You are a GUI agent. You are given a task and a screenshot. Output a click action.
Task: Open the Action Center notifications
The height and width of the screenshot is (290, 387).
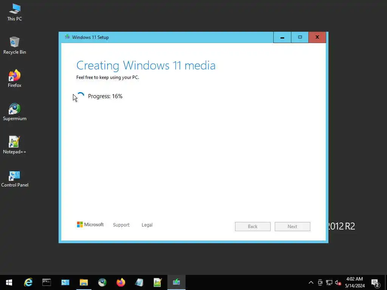(x=375, y=282)
